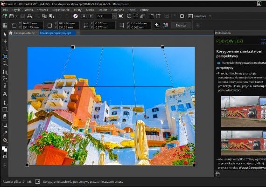Image resolution: width=266 pixels, height=187 pixels.
Task: Open the Narzędzia menu
Action: tap(118, 10)
